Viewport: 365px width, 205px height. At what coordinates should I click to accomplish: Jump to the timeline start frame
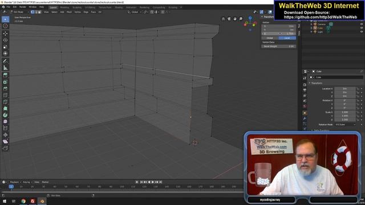tap(141, 182)
